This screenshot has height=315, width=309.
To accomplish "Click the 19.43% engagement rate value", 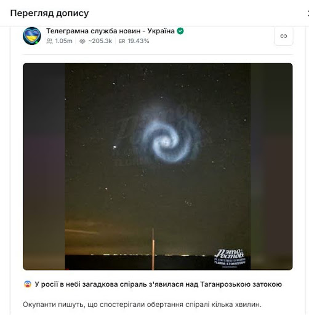I will point(138,41).
